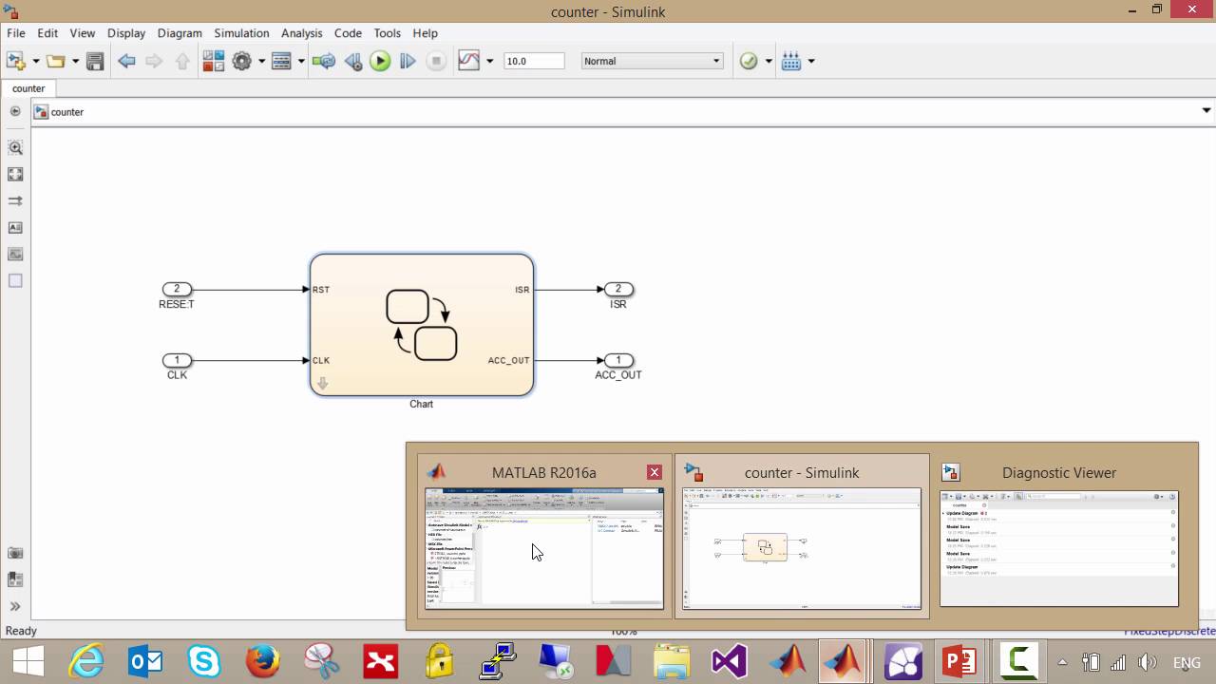The image size is (1216, 684).
Task: Click the counter breadcrumb in address bar
Action: click(67, 112)
